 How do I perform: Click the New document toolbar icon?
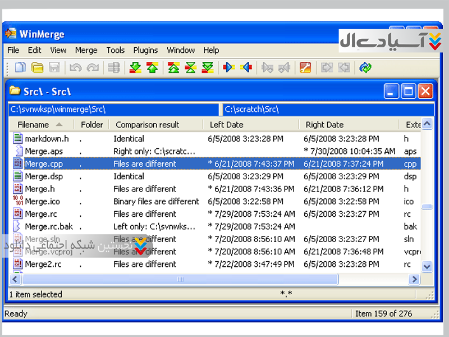coord(20,68)
